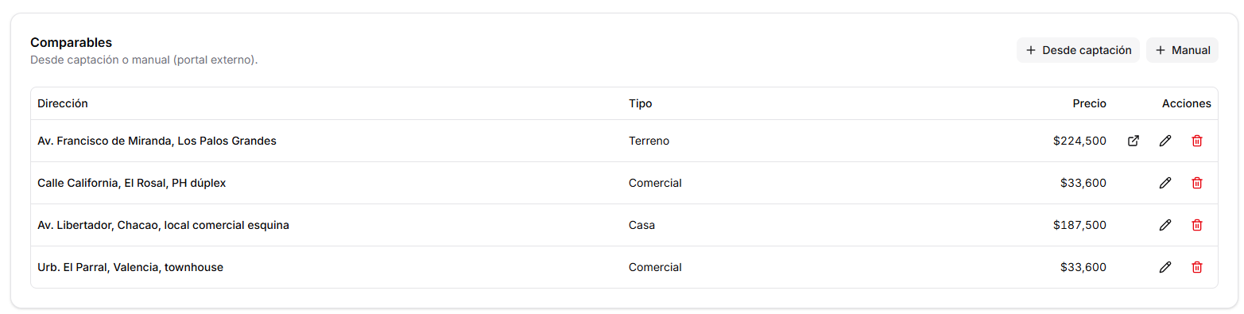This screenshot has height=314, width=1244.
Task: Add comparable with Desde captación button
Action: [1078, 50]
